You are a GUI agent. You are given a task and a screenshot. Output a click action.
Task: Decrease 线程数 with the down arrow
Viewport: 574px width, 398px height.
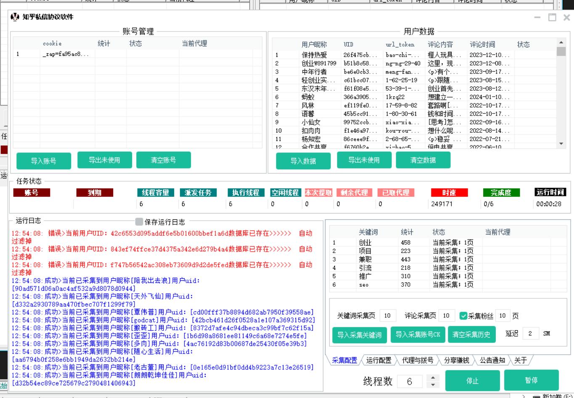(x=433, y=385)
